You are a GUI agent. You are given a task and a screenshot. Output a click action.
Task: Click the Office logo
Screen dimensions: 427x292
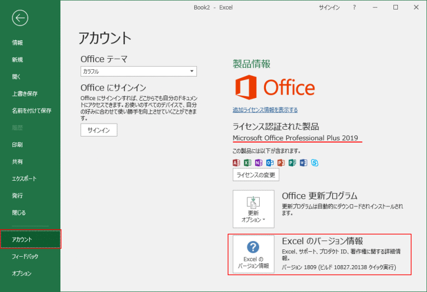(x=275, y=87)
